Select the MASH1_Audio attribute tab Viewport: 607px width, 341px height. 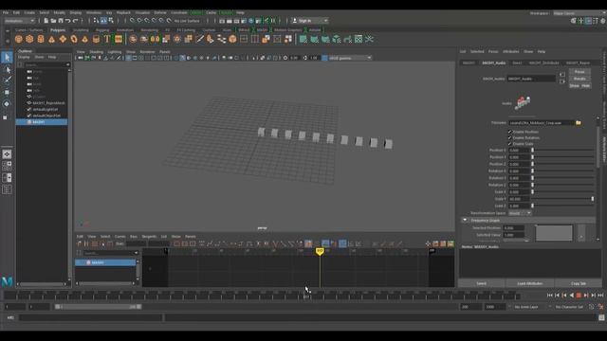(493, 63)
